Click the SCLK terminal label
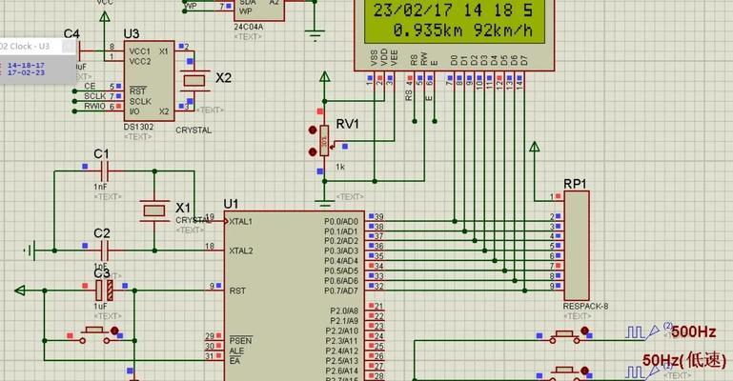 (x=95, y=96)
